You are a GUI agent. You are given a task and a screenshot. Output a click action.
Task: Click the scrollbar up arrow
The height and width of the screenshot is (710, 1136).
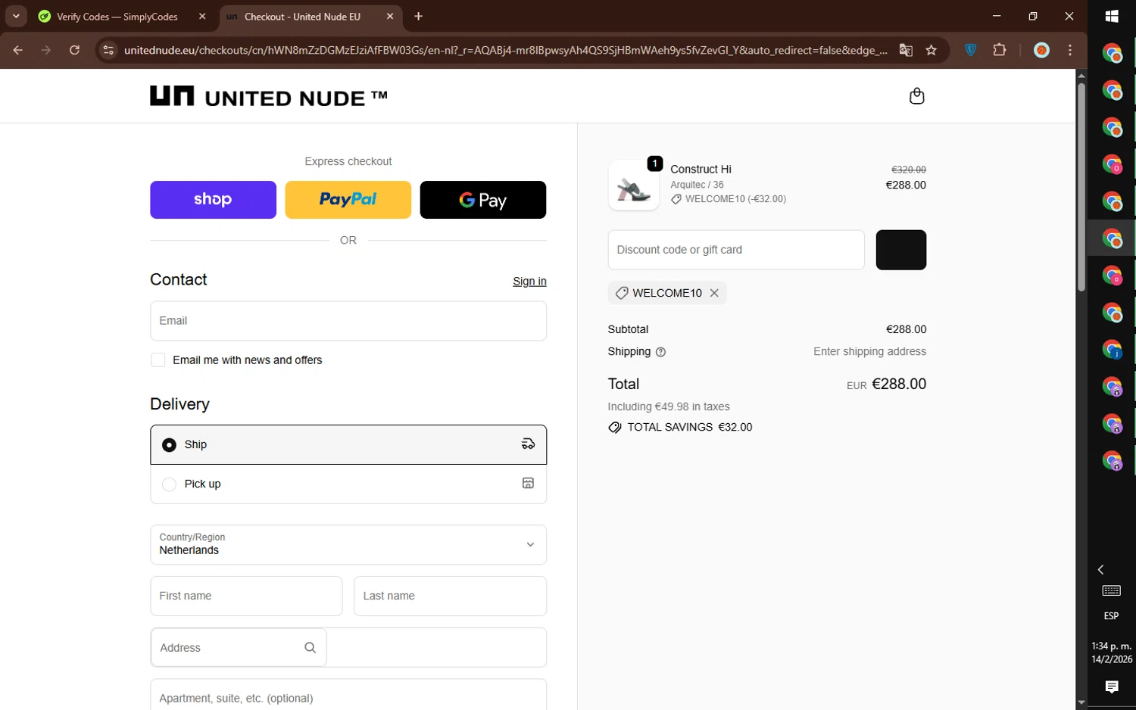[1081, 75]
